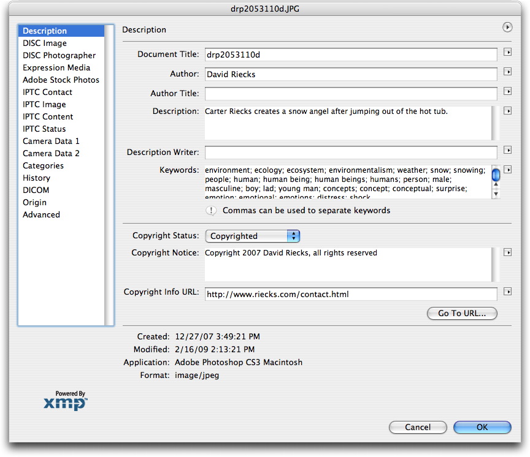Open the Description Writer field popup arrow
Viewport: 530px width, 457px height.
pyautogui.click(x=507, y=150)
